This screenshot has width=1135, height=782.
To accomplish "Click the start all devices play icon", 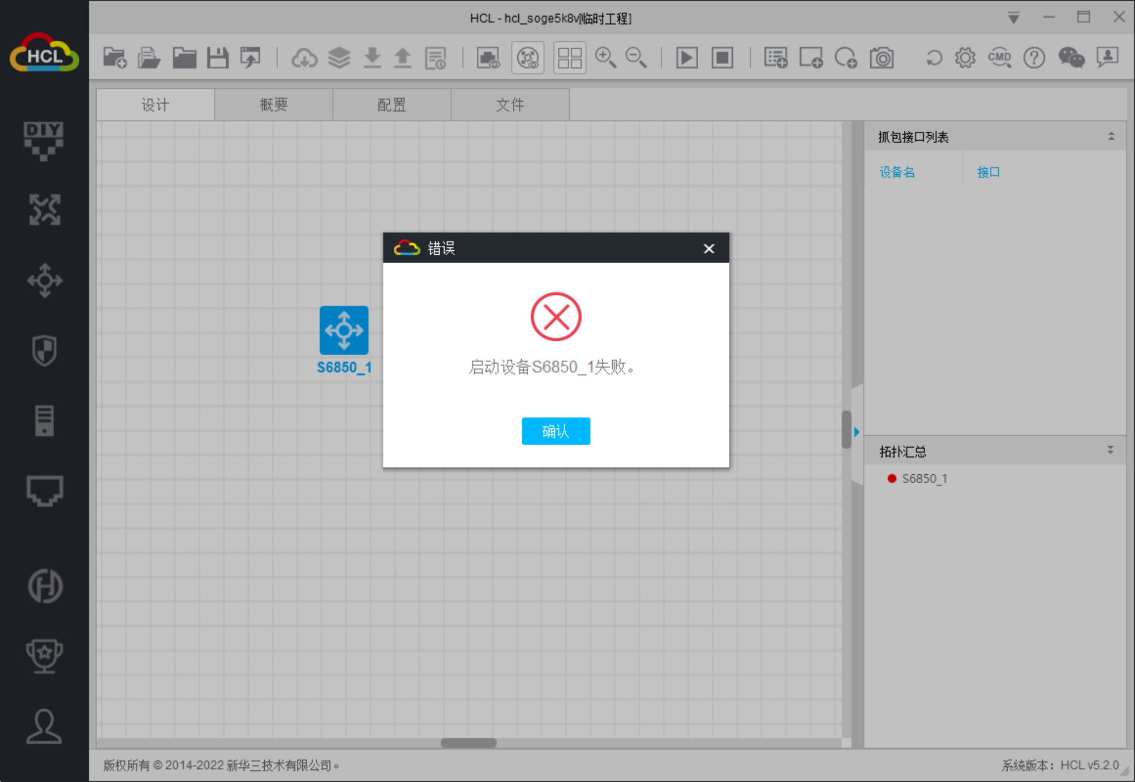I will pyautogui.click(x=686, y=58).
